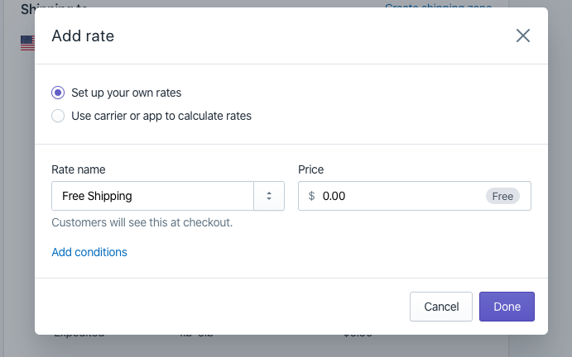Select the Set up your own rates radio button
The height and width of the screenshot is (357, 572).
tap(58, 93)
